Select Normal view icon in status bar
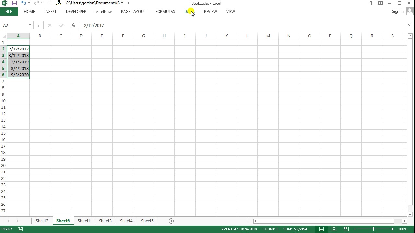 click(x=321, y=229)
